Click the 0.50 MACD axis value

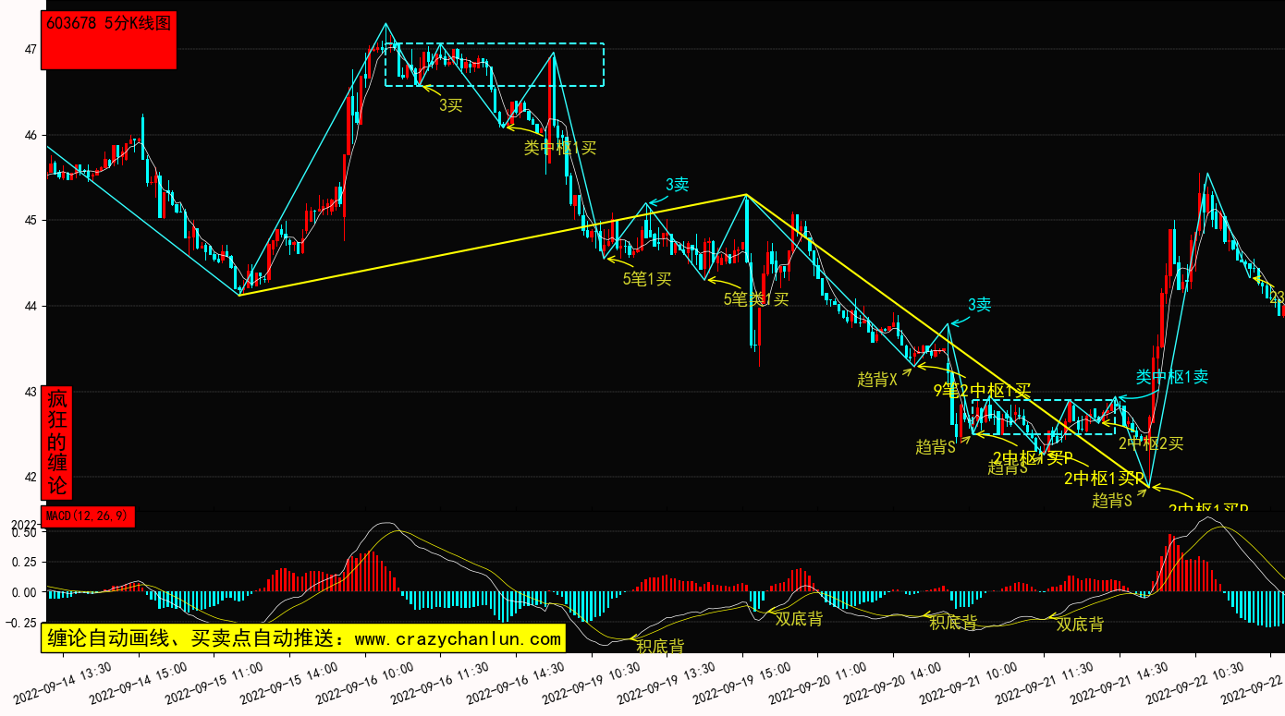pyautogui.click(x=24, y=533)
